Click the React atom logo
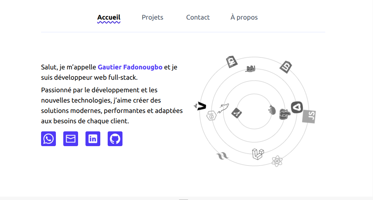Image resolution: width=373 pixels, height=200 pixels. pyautogui.click(x=277, y=161)
